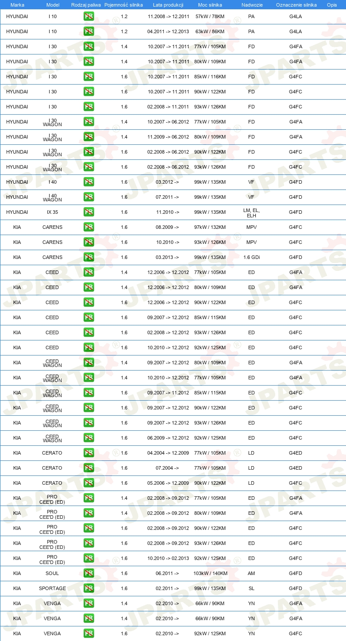The width and height of the screenshot is (346, 641).
Task: Click the fuel icon in the Kia Venga 1.6 92kW row
Action: point(88,633)
